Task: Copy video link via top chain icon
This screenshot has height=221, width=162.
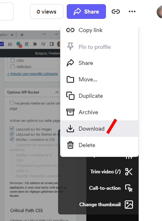Action: pos(116,12)
